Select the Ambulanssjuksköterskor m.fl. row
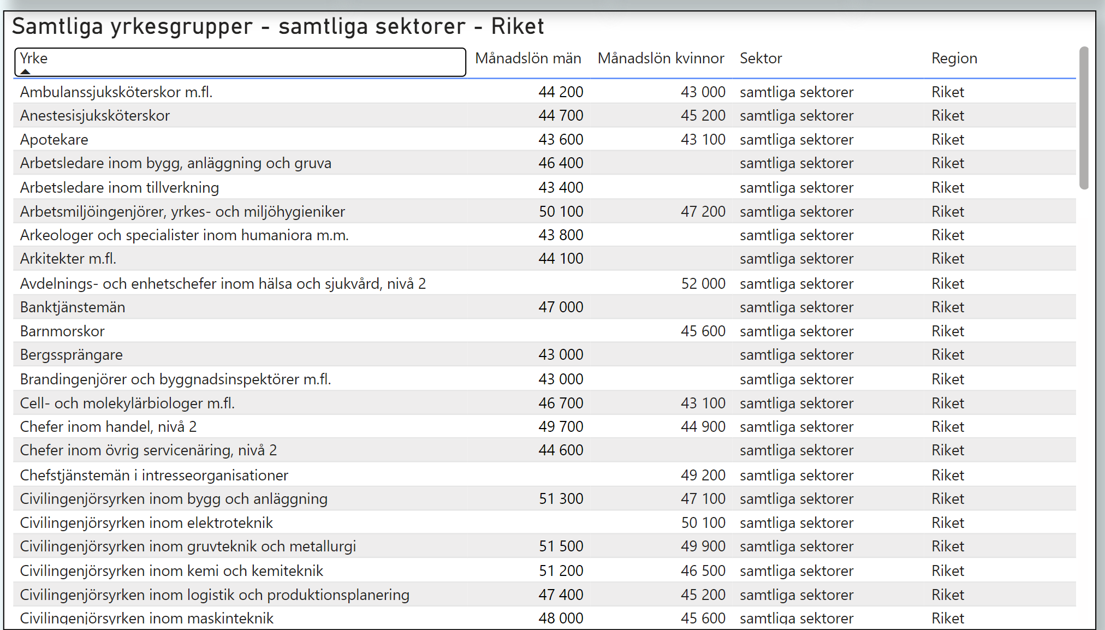Screen dimensions: 1105x630 116,92
